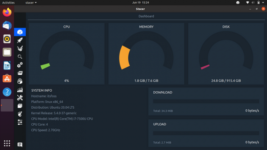Open the Uninstaller icon in sidebar
Viewport: 267px width, 150px height.
(x=20, y=81)
